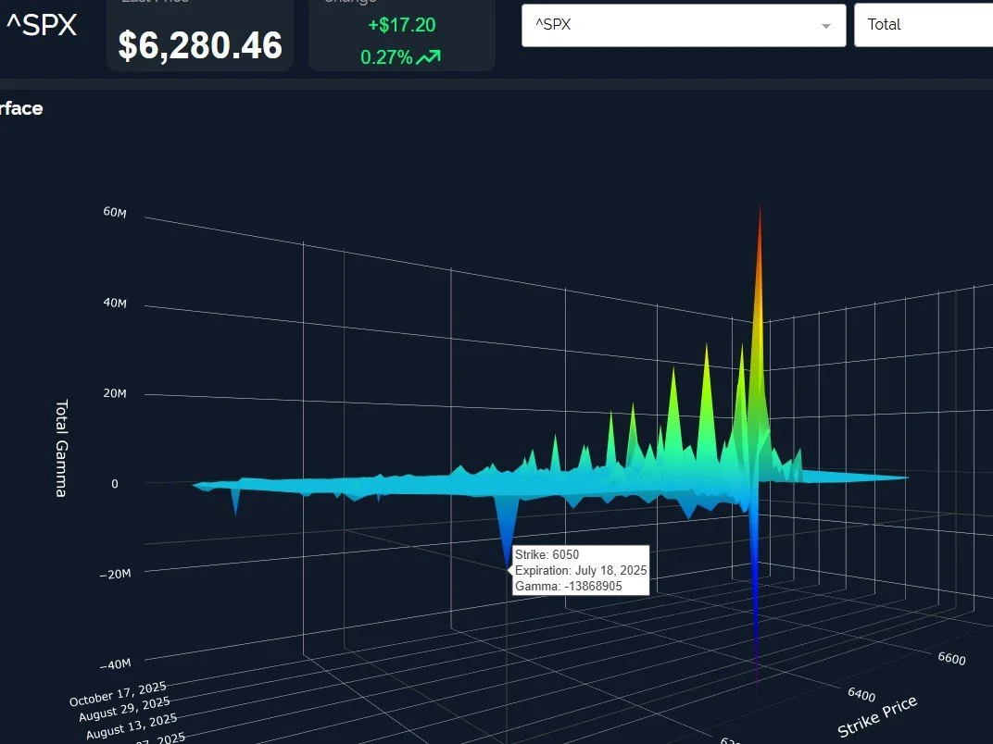Click the ^SPX dropdown caret arrow
The height and width of the screenshot is (744, 993).
(826, 26)
